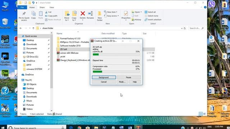
Task: Click Invert selection
Action: 153,20
